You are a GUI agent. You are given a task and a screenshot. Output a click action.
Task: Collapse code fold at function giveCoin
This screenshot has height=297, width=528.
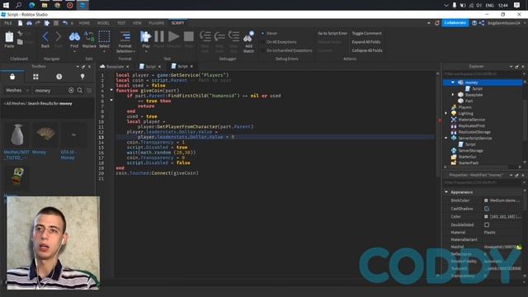tap(111, 90)
